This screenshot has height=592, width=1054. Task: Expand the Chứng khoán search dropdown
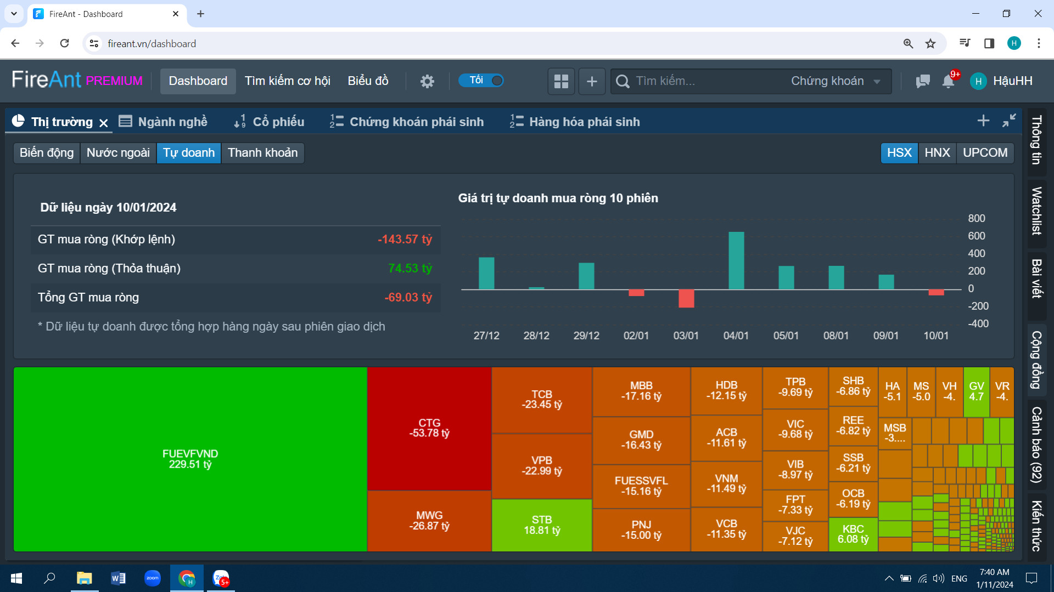tap(835, 81)
